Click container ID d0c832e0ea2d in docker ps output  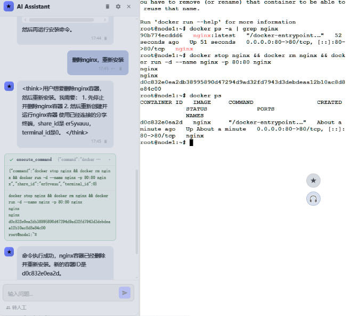pos(161,122)
